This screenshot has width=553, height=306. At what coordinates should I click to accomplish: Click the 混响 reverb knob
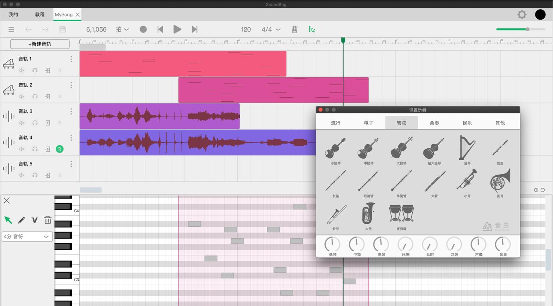(x=454, y=244)
